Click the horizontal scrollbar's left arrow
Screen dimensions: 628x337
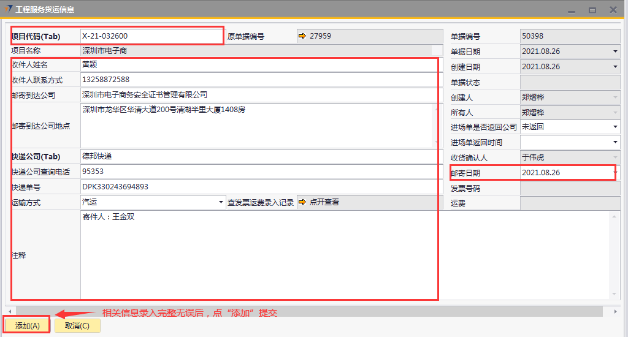coord(9,311)
